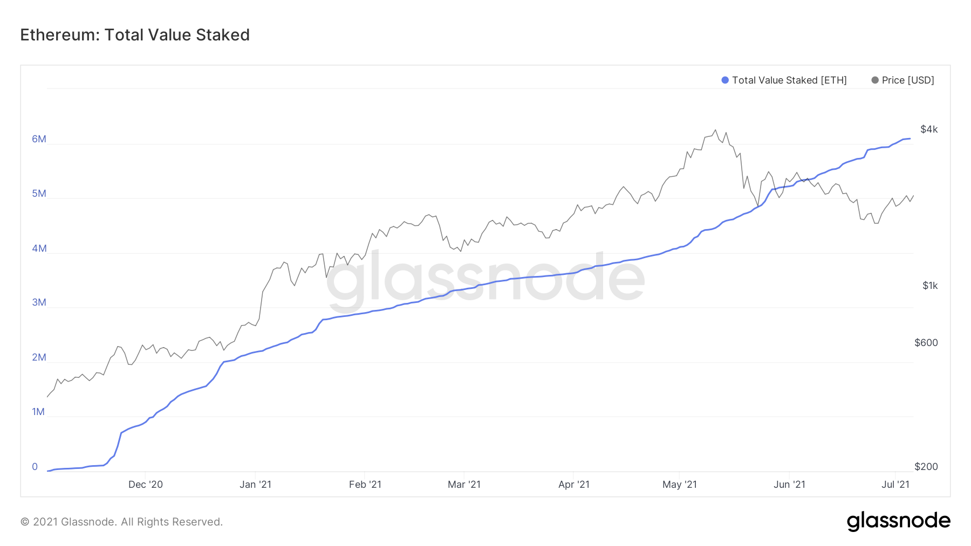Select the Dec '20 x-axis label
Image resolution: width=971 pixels, height=546 pixels.
[146, 485]
